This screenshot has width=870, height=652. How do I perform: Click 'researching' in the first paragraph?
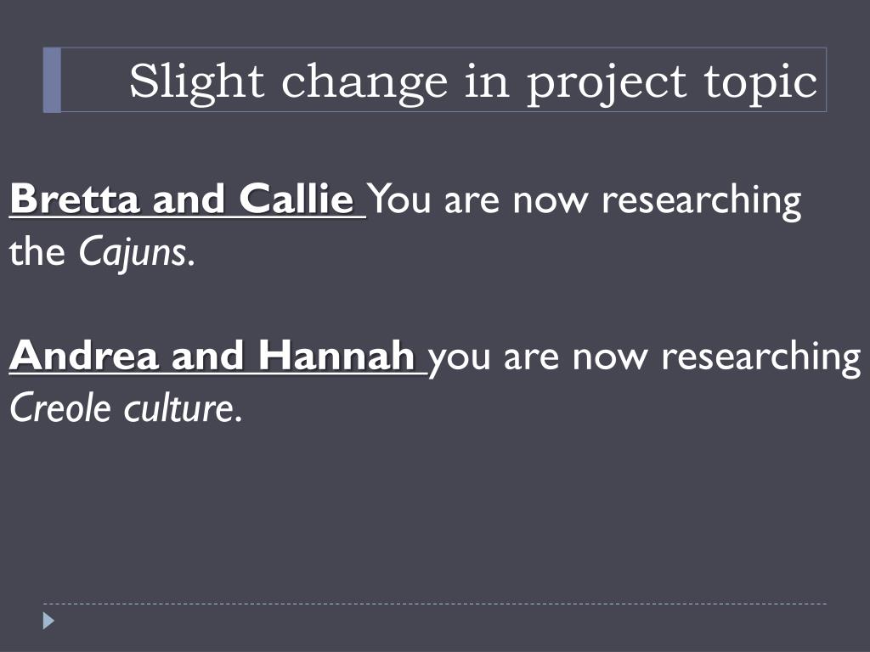click(x=702, y=200)
